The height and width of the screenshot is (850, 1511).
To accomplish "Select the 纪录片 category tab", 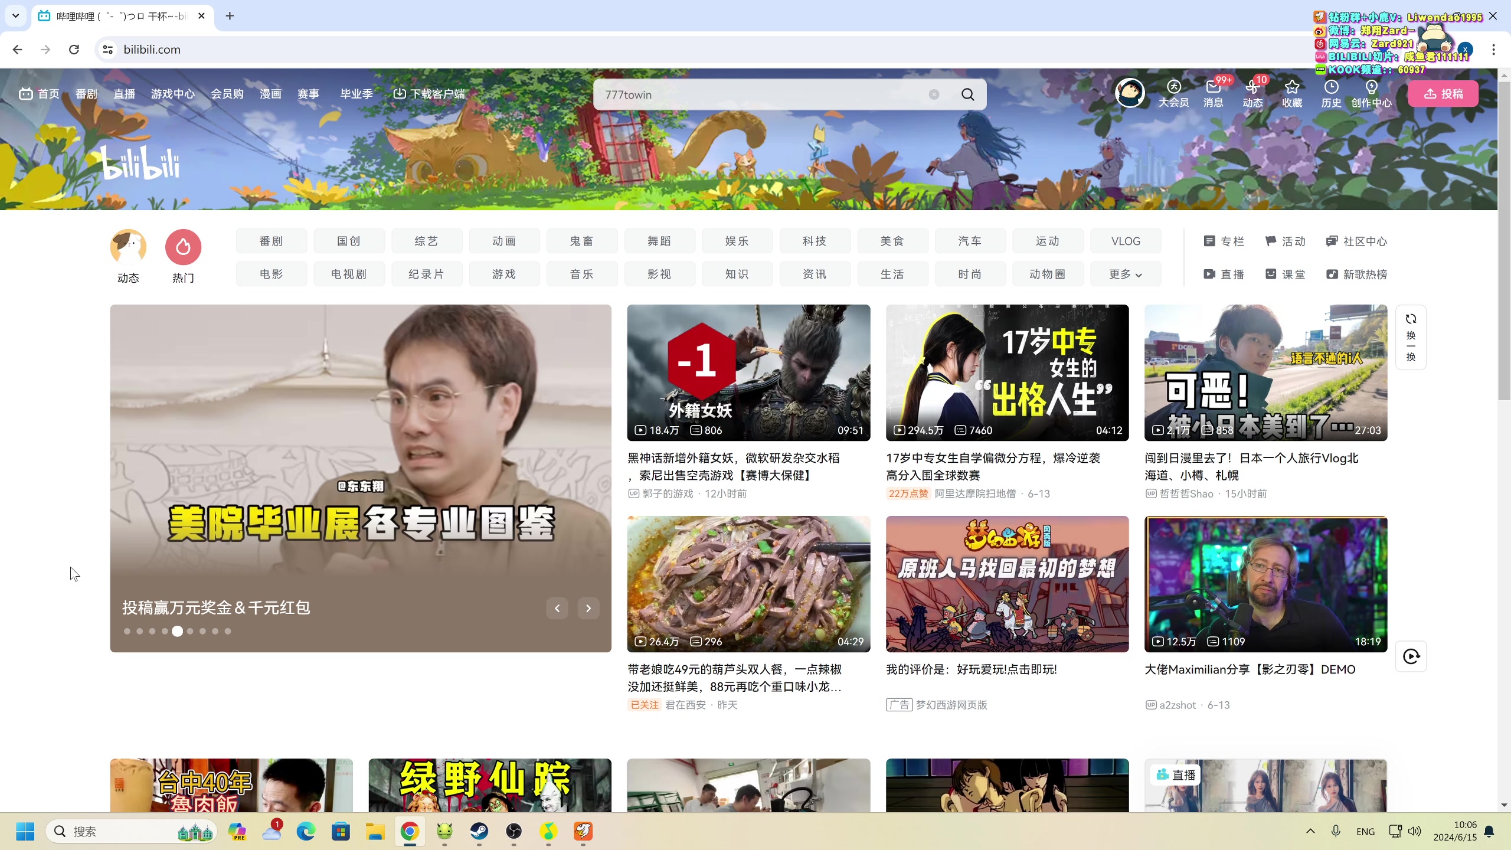I will click(427, 274).
